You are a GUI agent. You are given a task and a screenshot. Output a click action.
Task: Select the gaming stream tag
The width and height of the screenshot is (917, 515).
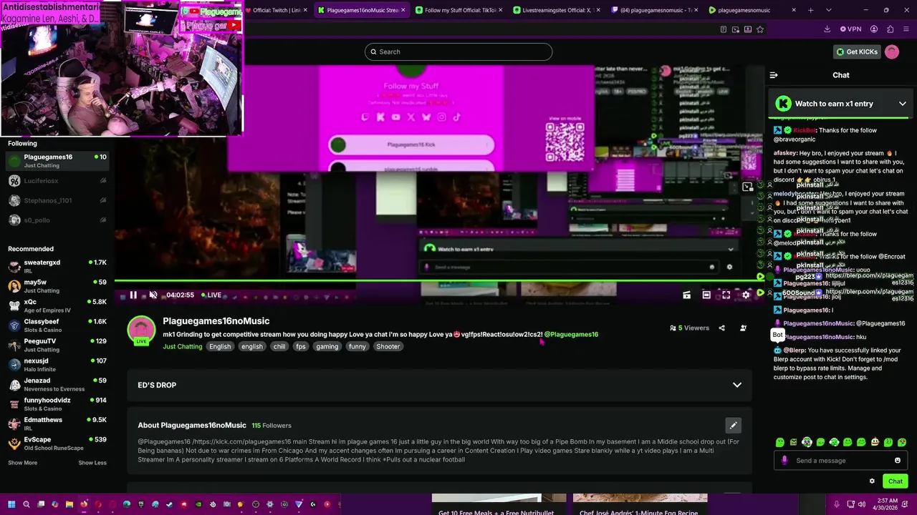pos(327,347)
